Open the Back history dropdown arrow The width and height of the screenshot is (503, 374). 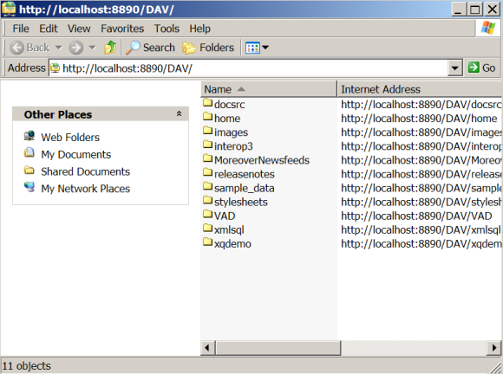(x=59, y=48)
